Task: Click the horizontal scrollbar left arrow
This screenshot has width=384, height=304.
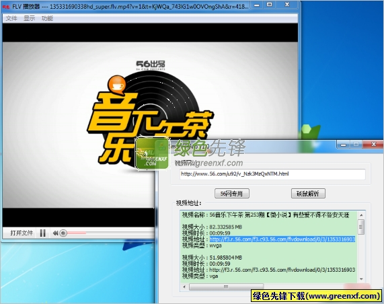Action: pos(184,287)
